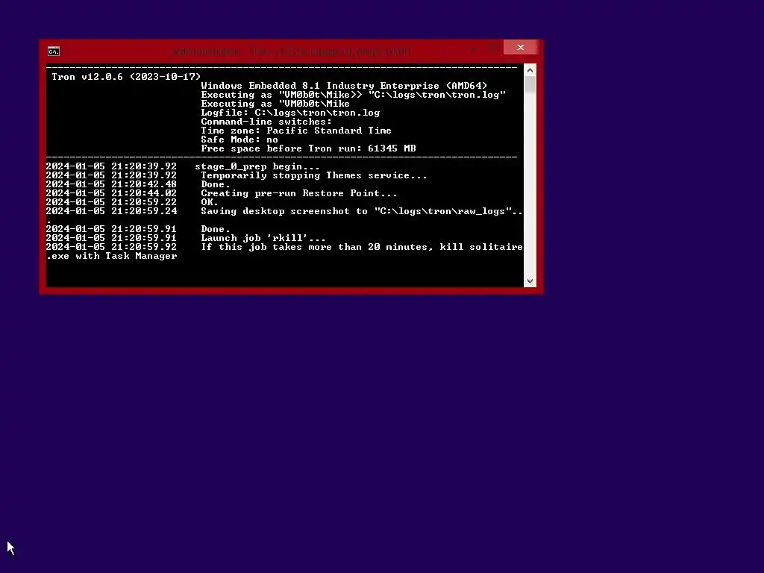
Task: Click the blurred window title text
Action: tap(292, 51)
